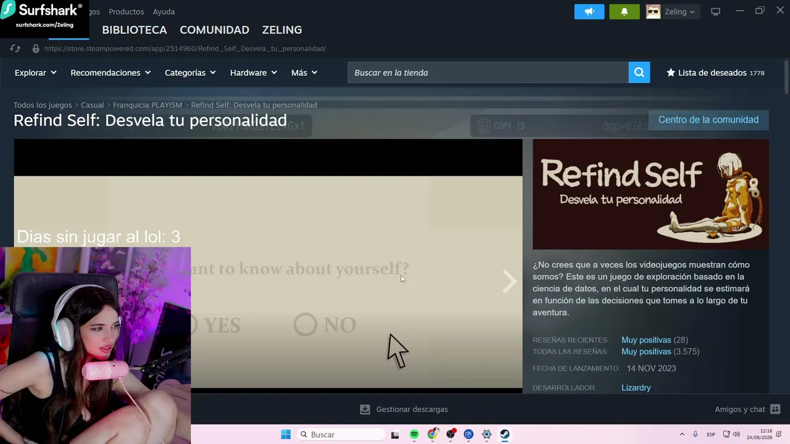Screen dimensions: 790x444
Task: Open the Zeling account dropdown
Action: tap(680, 12)
